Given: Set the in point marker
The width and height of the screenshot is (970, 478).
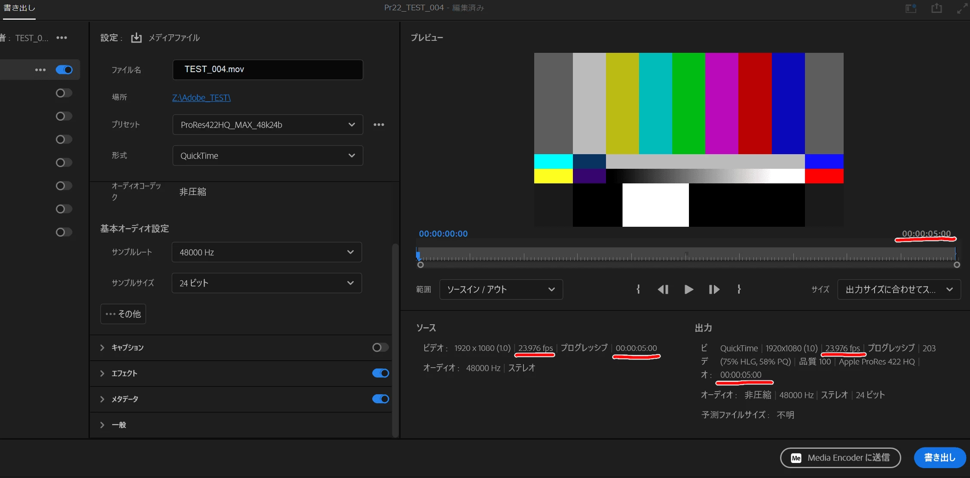Looking at the screenshot, I should tap(638, 289).
